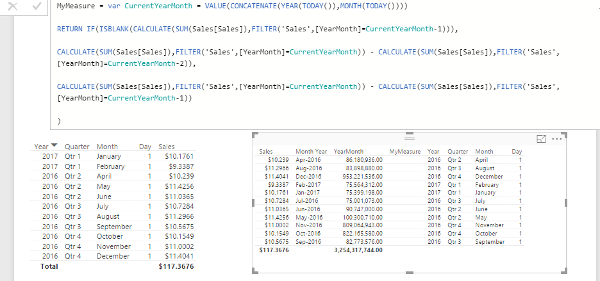Select the September month cell in left table
This screenshot has width=600, height=281.
(x=114, y=227)
